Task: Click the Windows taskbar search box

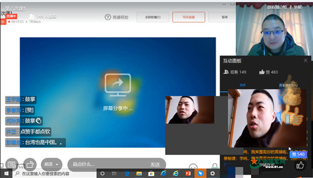Action: click(55, 174)
